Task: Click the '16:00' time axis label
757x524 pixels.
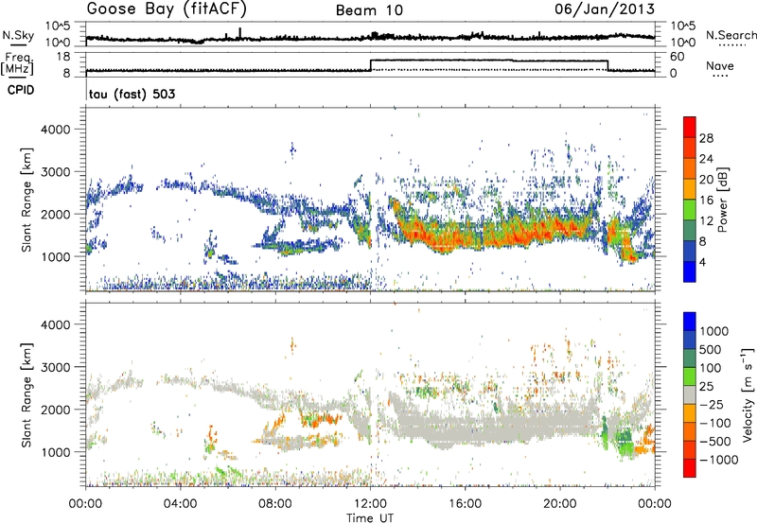Action: tap(465, 503)
